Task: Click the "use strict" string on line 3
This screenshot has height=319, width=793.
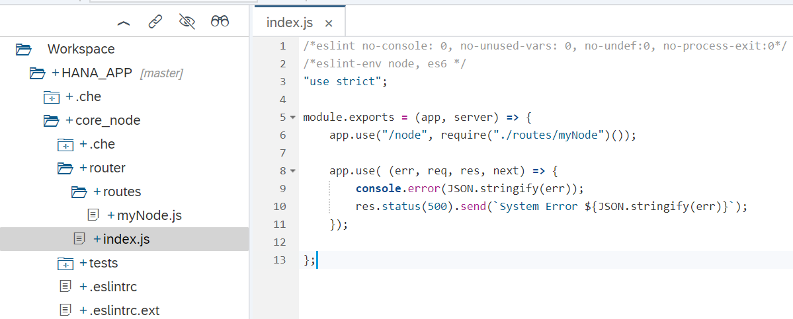Action: [343, 82]
